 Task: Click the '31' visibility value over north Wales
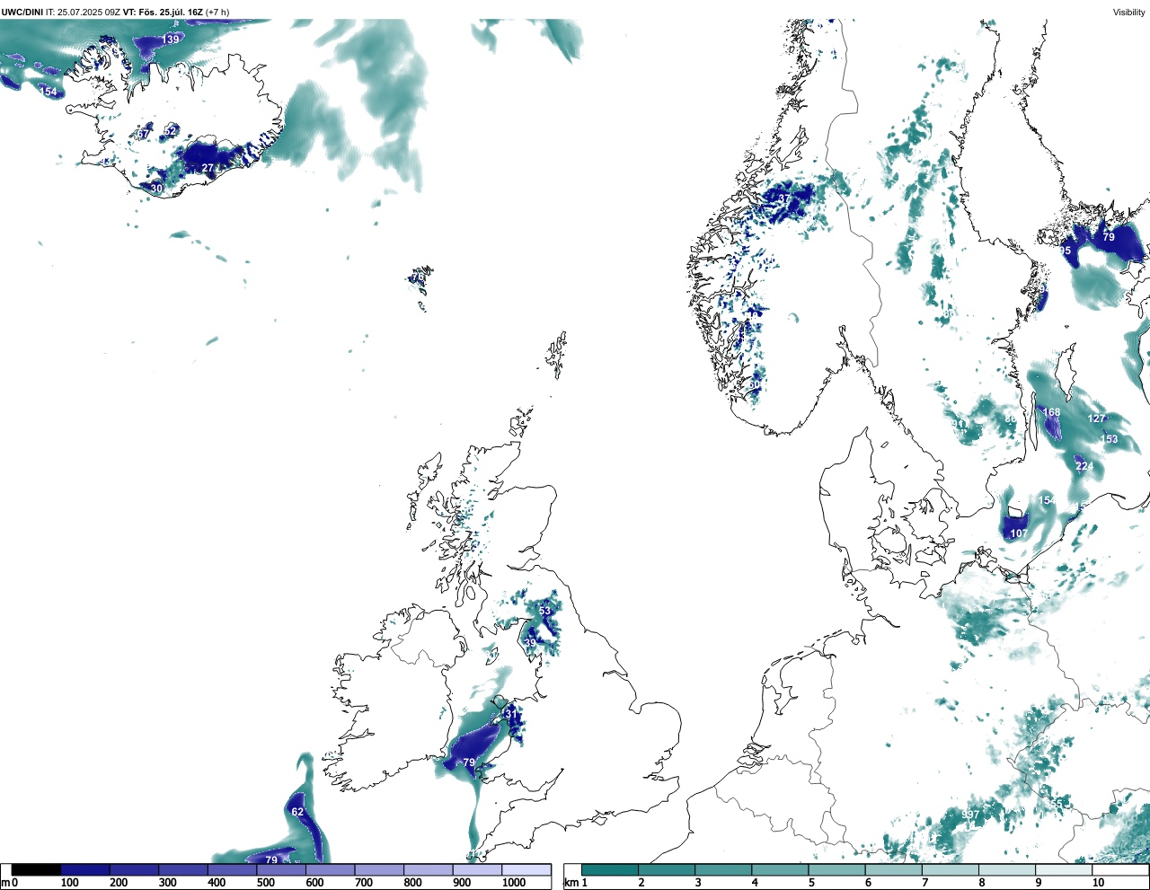click(512, 713)
